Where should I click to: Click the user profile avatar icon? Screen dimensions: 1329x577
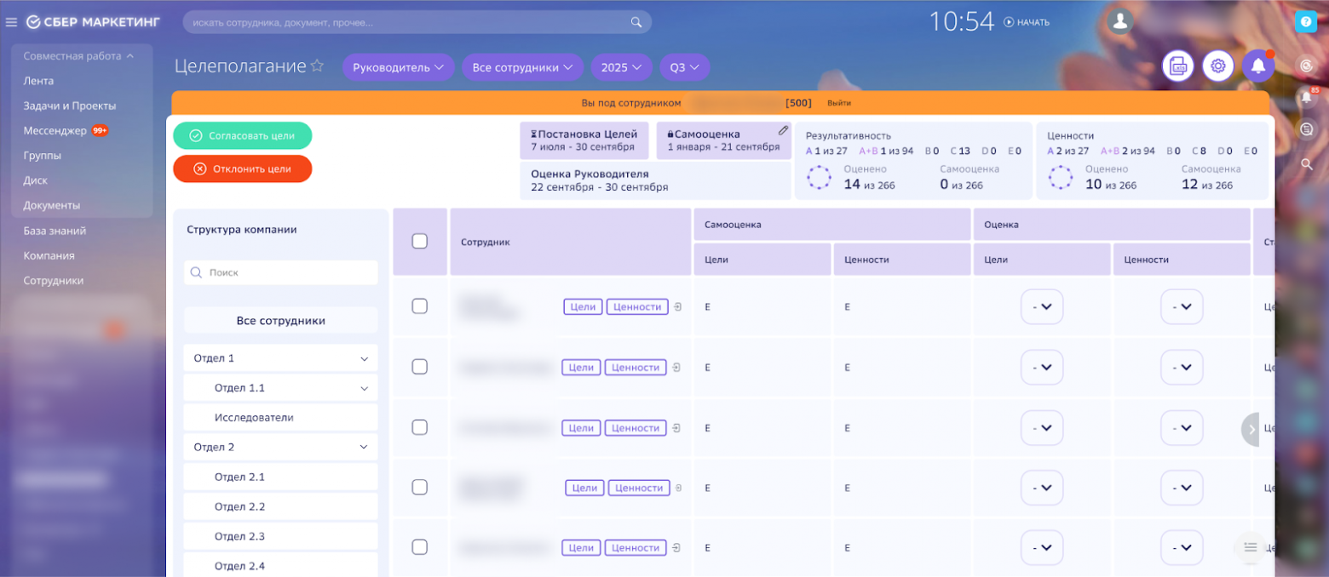pyautogui.click(x=1121, y=21)
